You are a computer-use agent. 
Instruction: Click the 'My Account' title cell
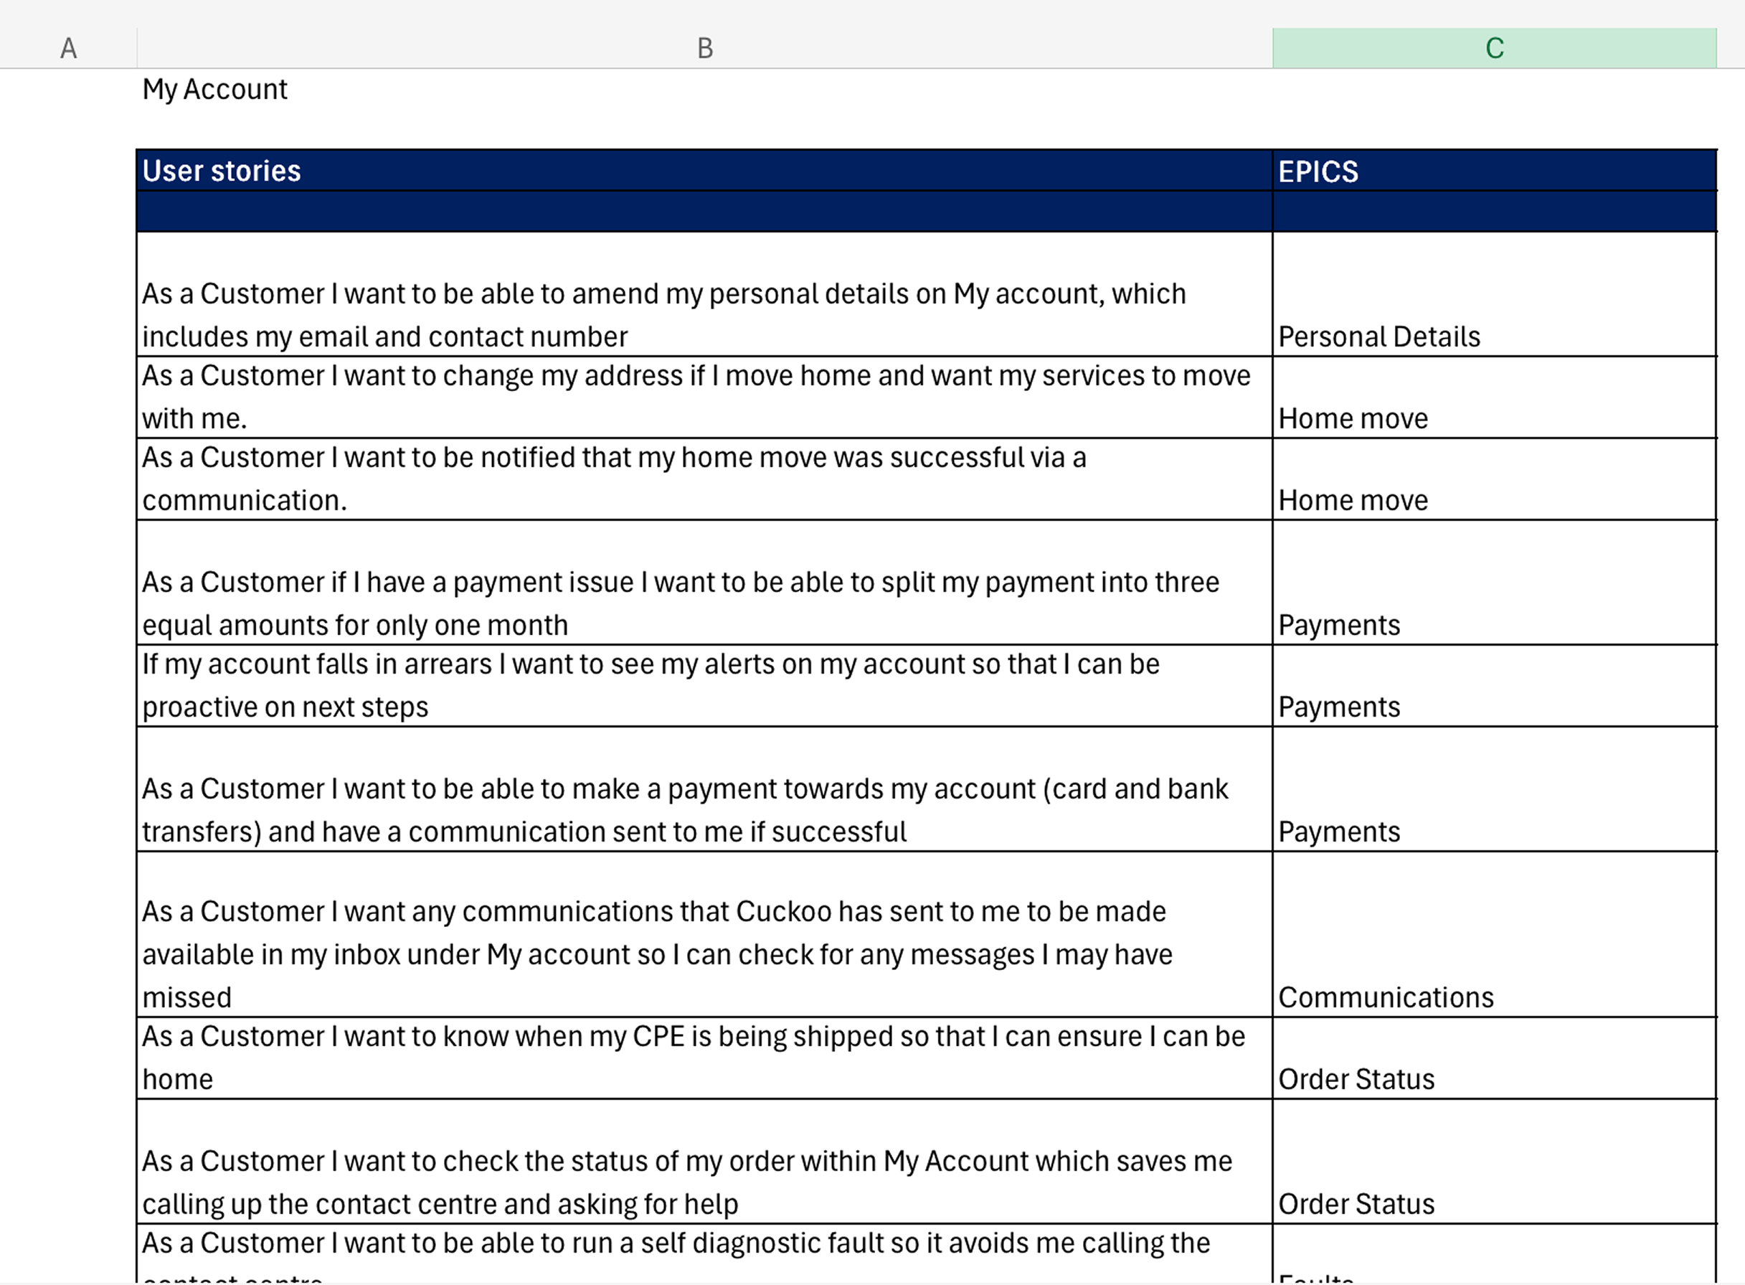[x=214, y=90]
